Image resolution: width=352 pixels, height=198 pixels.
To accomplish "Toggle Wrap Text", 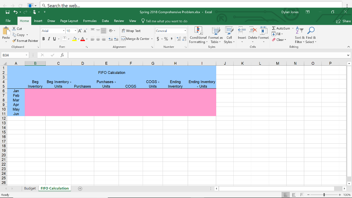I will coord(131,31).
